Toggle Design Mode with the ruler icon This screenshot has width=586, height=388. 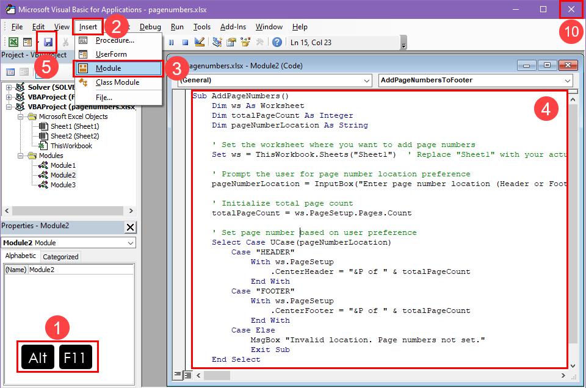coord(199,42)
